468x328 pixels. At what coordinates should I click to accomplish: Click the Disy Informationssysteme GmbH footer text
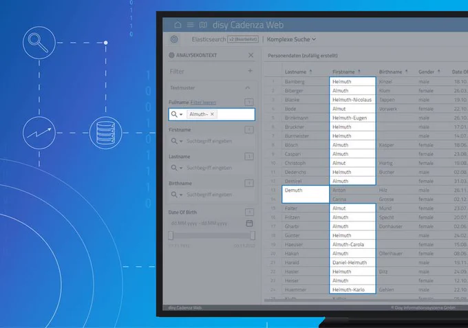coord(423,307)
